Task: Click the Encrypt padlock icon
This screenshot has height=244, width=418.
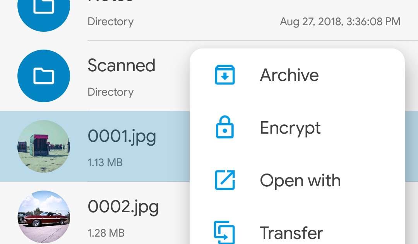Action: 225,127
